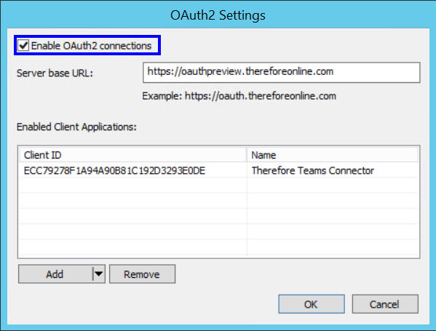Image resolution: width=436 pixels, height=331 pixels.
Task: Remove the selected client application
Action: pos(142,274)
